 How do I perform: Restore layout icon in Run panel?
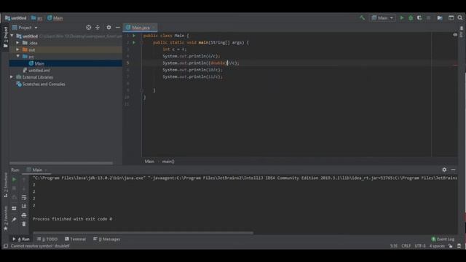14,208
